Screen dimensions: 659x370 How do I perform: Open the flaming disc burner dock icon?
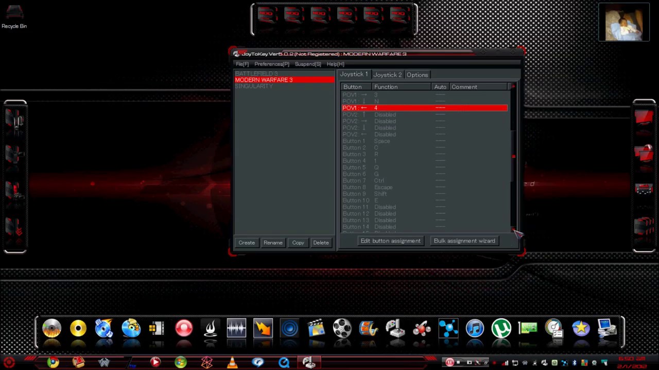tap(51, 328)
